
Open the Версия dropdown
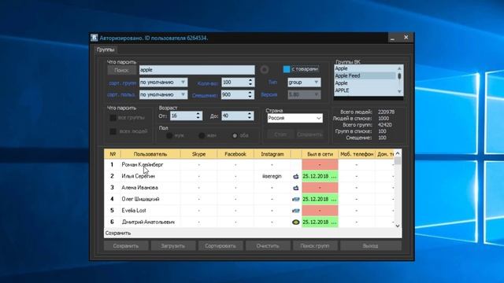pos(304,94)
